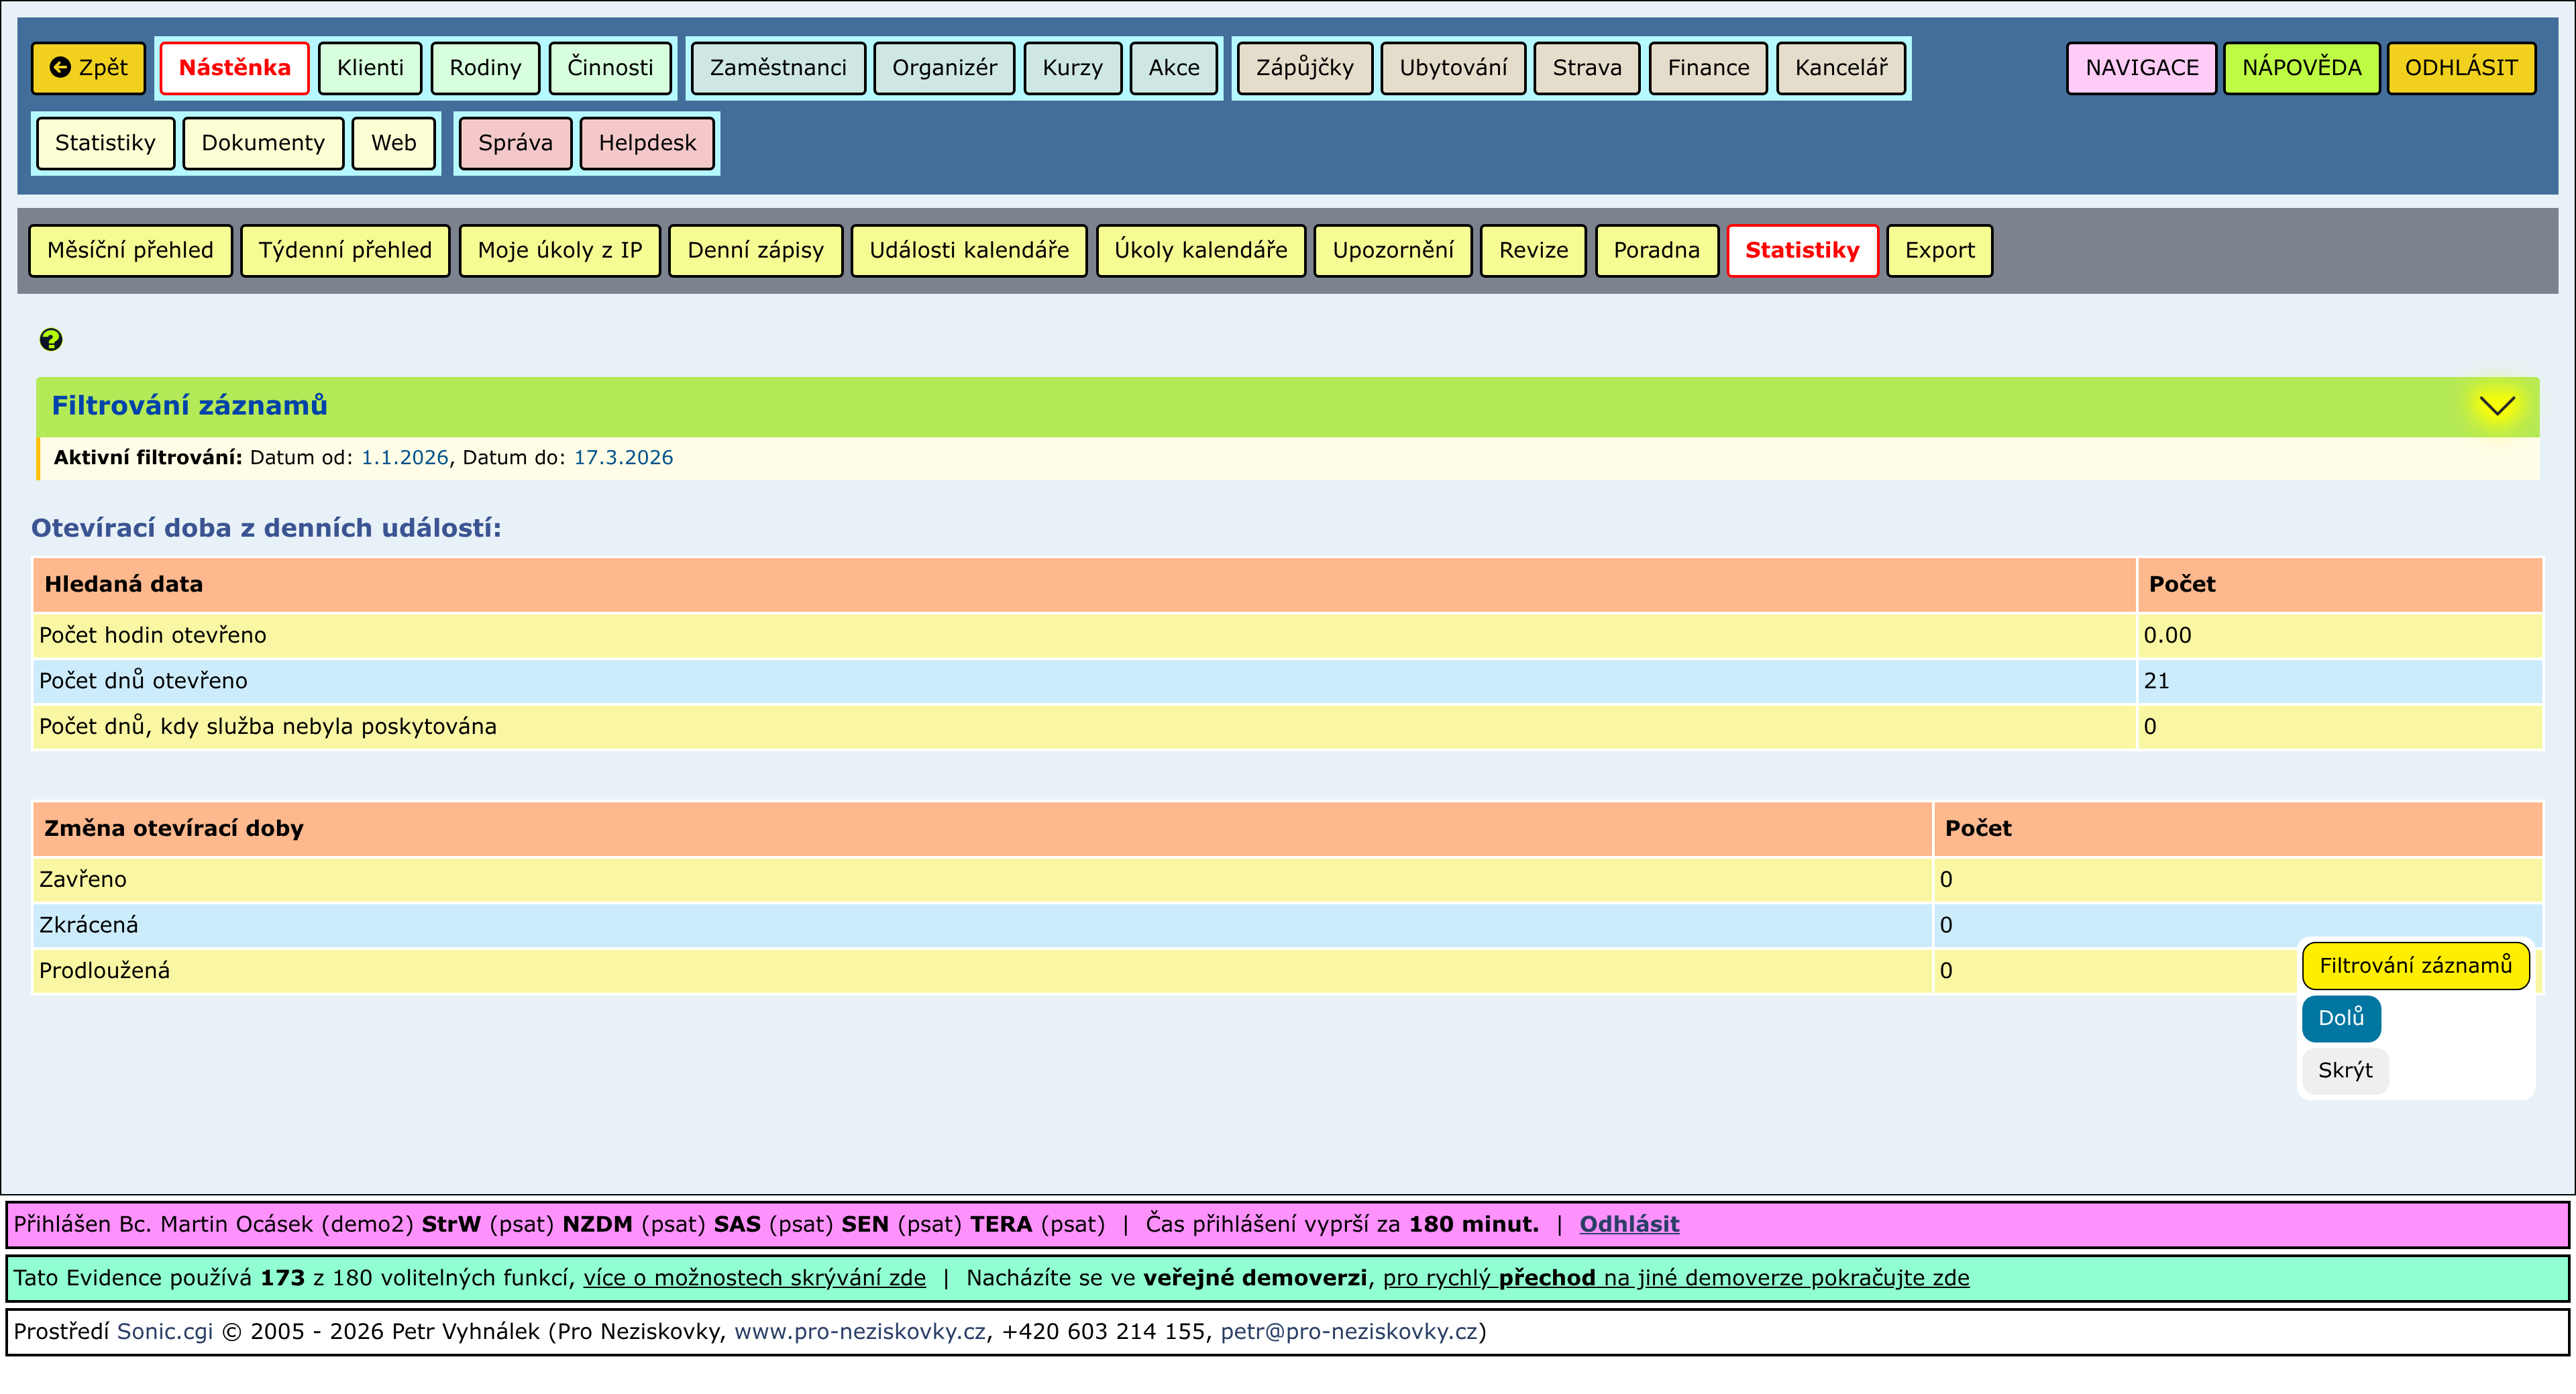The height and width of the screenshot is (1394, 2576).
Task: Open the více o možnostech skrývání link
Action: [754, 1278]
